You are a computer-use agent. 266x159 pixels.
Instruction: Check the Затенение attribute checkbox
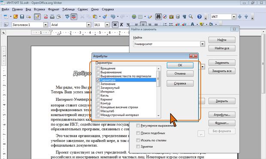pyautogui.click(x=98, y=84)
